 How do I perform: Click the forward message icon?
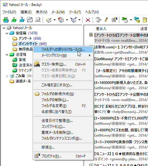coord(73,20)
